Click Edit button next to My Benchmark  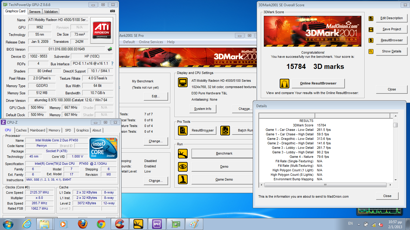pyautogui.click(x=156, y=96)
